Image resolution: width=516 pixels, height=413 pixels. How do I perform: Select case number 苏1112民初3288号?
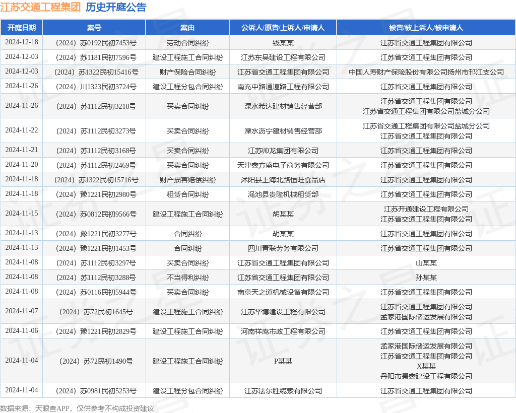96,278
